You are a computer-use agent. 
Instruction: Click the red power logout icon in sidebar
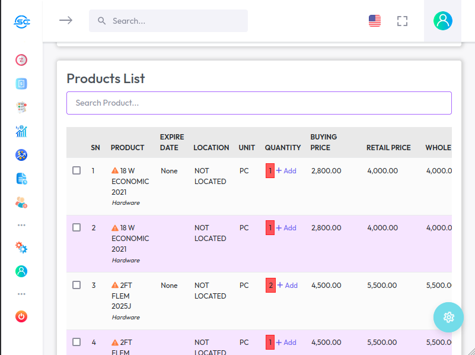(x=21, y=316)
